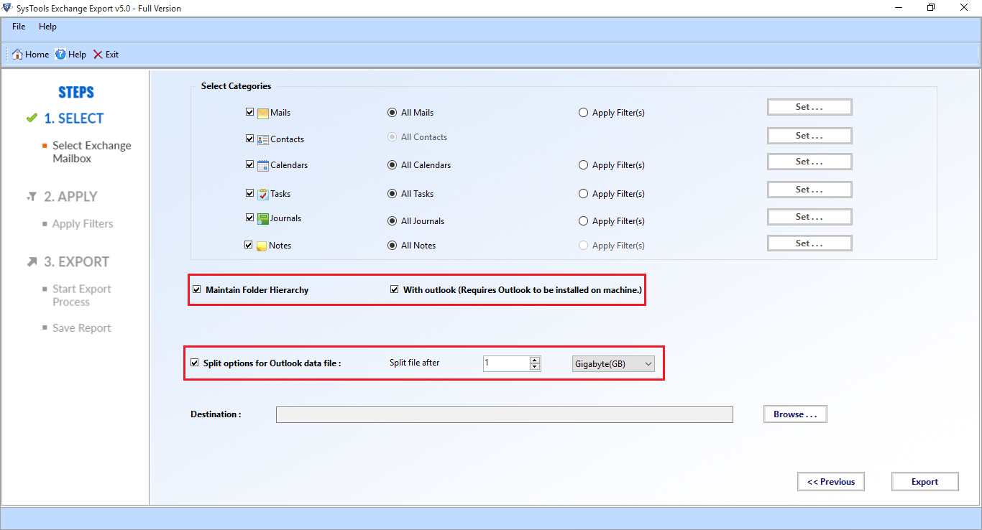Click the Set button for Tasks
This screenshot has height=530, width=982.
pos(809,190)
